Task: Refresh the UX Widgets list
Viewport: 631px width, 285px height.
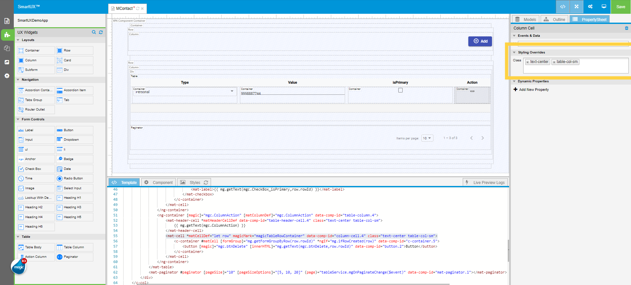Action: tap(101, 32)
